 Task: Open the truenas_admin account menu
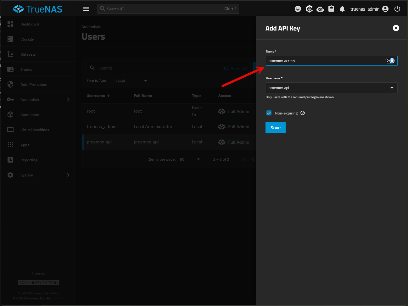tap(369, 9)
